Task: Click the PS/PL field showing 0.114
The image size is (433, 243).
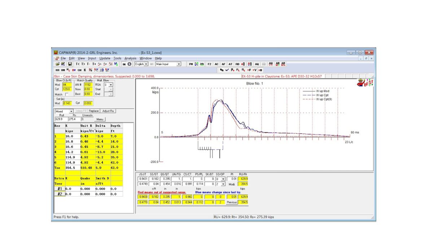Action: [x=199, y=184]
